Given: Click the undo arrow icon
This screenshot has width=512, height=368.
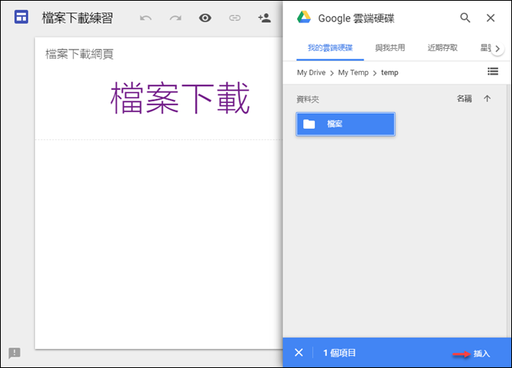Looking at the screenshot, I should pyautogui.click(x=146, y=18).
